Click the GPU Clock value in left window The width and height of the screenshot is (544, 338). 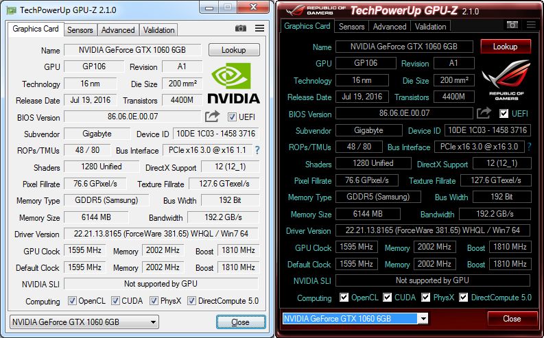84,250
